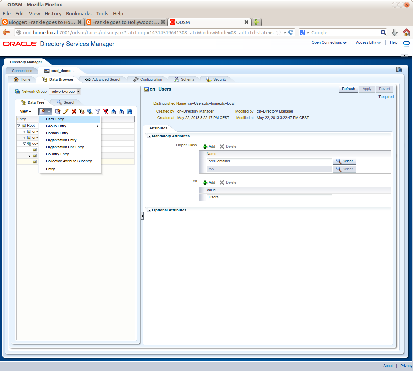
Task: Open the network-group dropdown
Action: click(x=65, y=92)
